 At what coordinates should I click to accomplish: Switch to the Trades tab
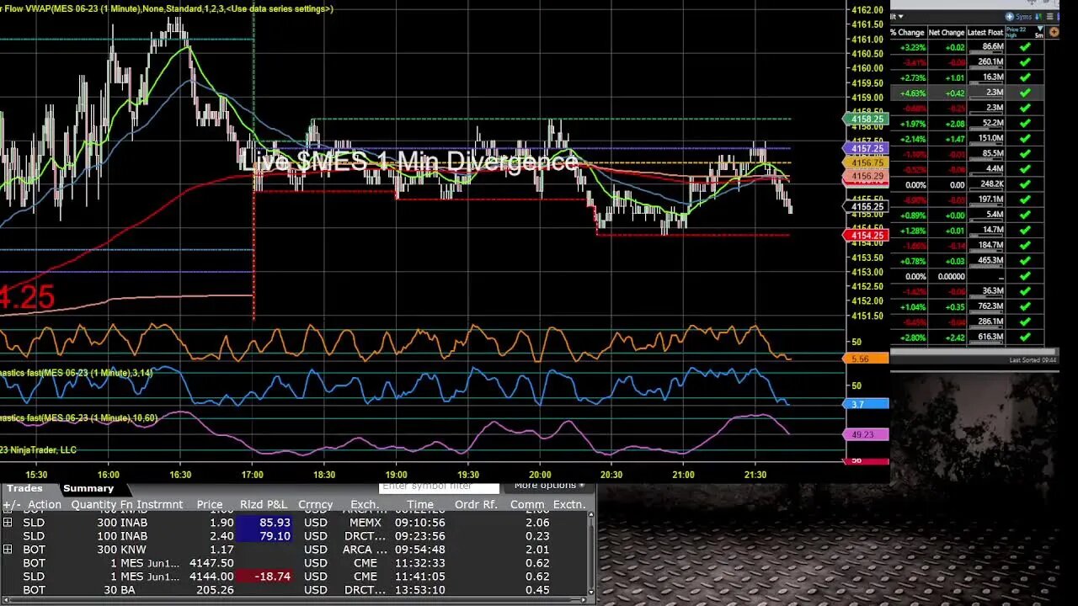coord(24,488)
